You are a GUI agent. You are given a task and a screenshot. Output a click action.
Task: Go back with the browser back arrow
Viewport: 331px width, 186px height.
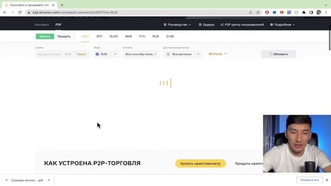click(x=5, y=12)
